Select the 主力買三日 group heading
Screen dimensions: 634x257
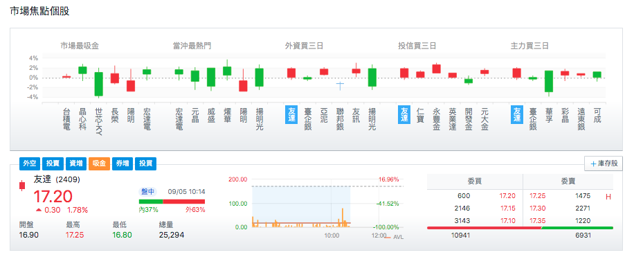click(529, 46)
